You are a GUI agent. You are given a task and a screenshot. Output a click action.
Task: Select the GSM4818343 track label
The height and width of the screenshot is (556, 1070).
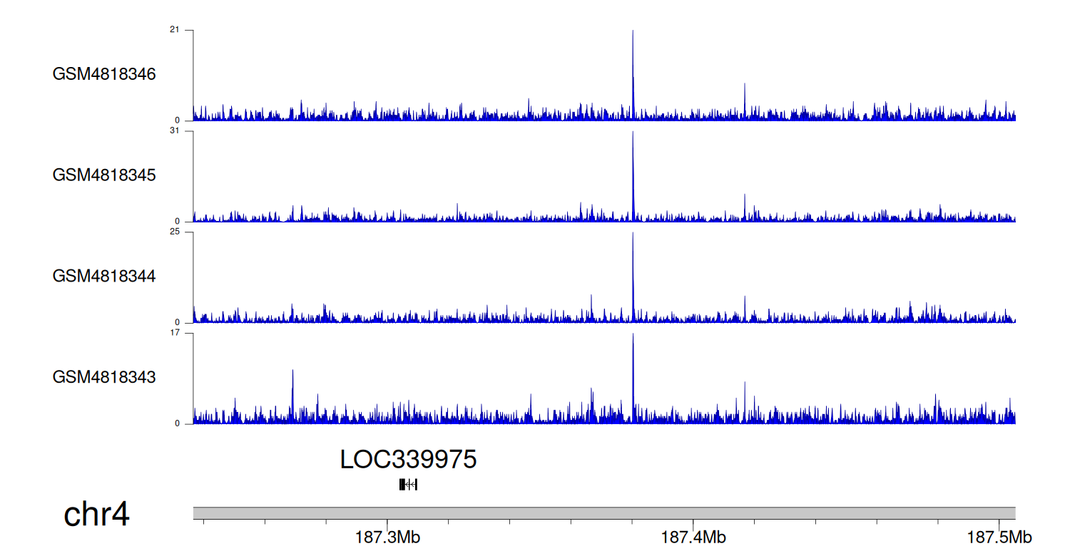tap(104, 377)
